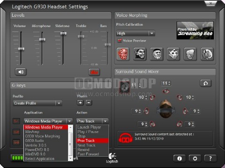Select the G3 key icon
Image resolution: width=225 pixels, height=168 pixels.
click(16, 142)
